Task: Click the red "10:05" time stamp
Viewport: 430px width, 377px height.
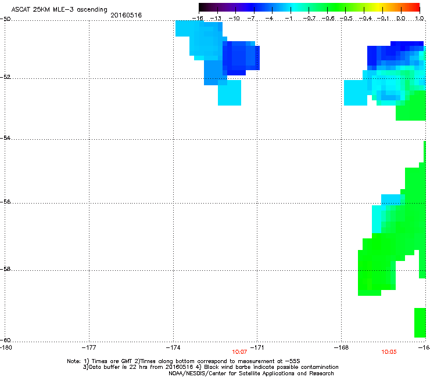Action: point(389,352)
